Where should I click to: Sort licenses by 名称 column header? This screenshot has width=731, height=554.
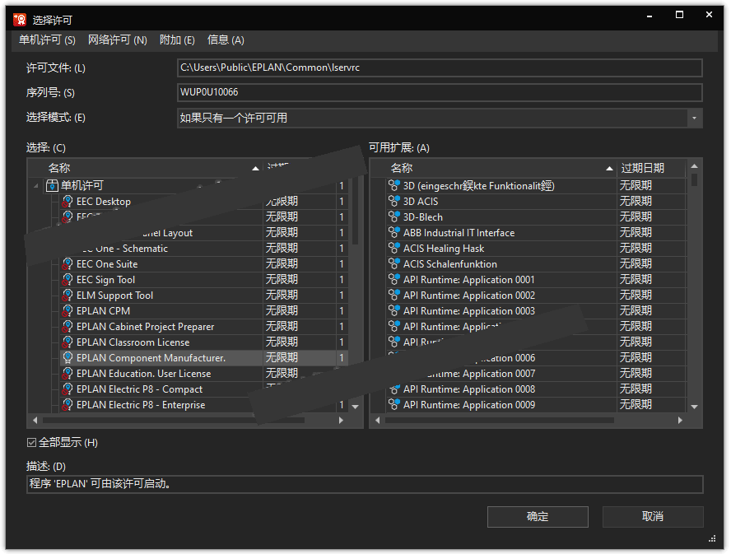click(146, 168)
